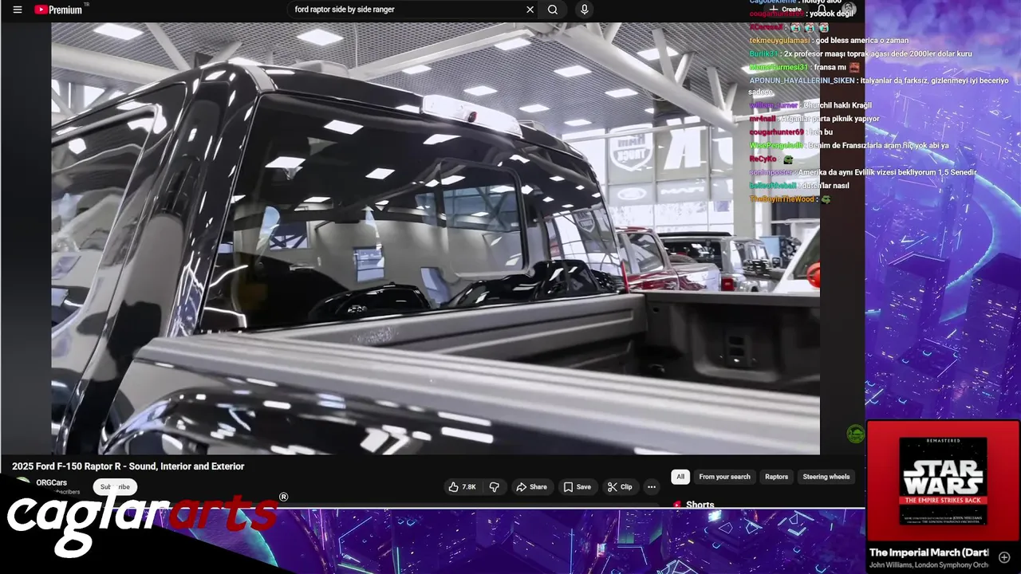Dislike the video with the thumbs-down icon

(x=495, y=487)
